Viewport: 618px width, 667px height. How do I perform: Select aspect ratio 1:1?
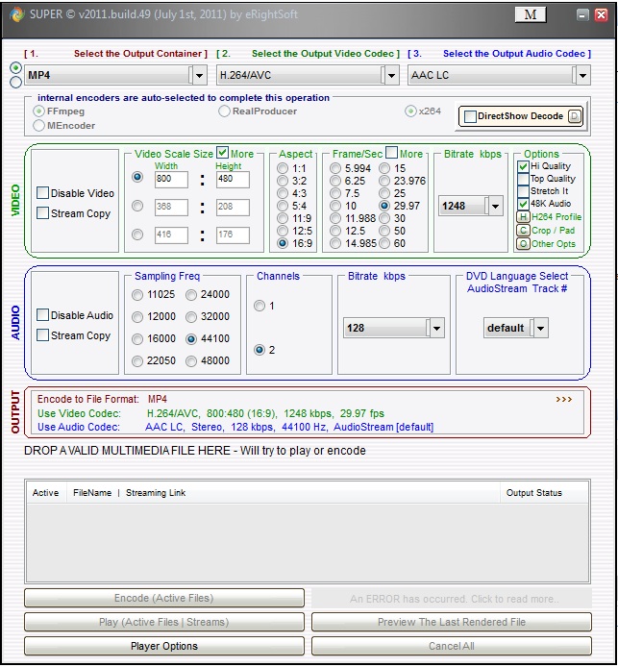(x=283, y=168)
